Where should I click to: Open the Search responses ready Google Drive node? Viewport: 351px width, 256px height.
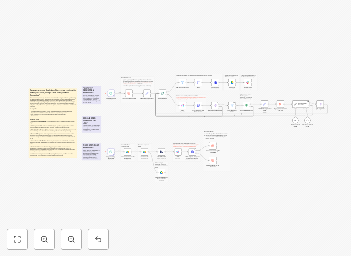tap(127, 152)
